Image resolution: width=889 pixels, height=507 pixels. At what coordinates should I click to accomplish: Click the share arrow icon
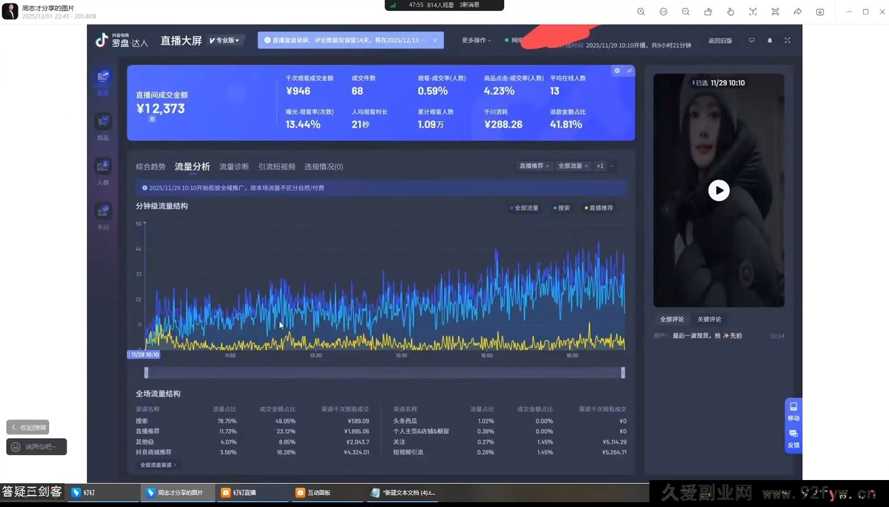(x=798, y=12)
